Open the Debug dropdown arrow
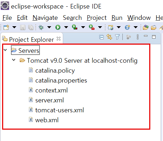Screen dimensions: 163x141 49,27
